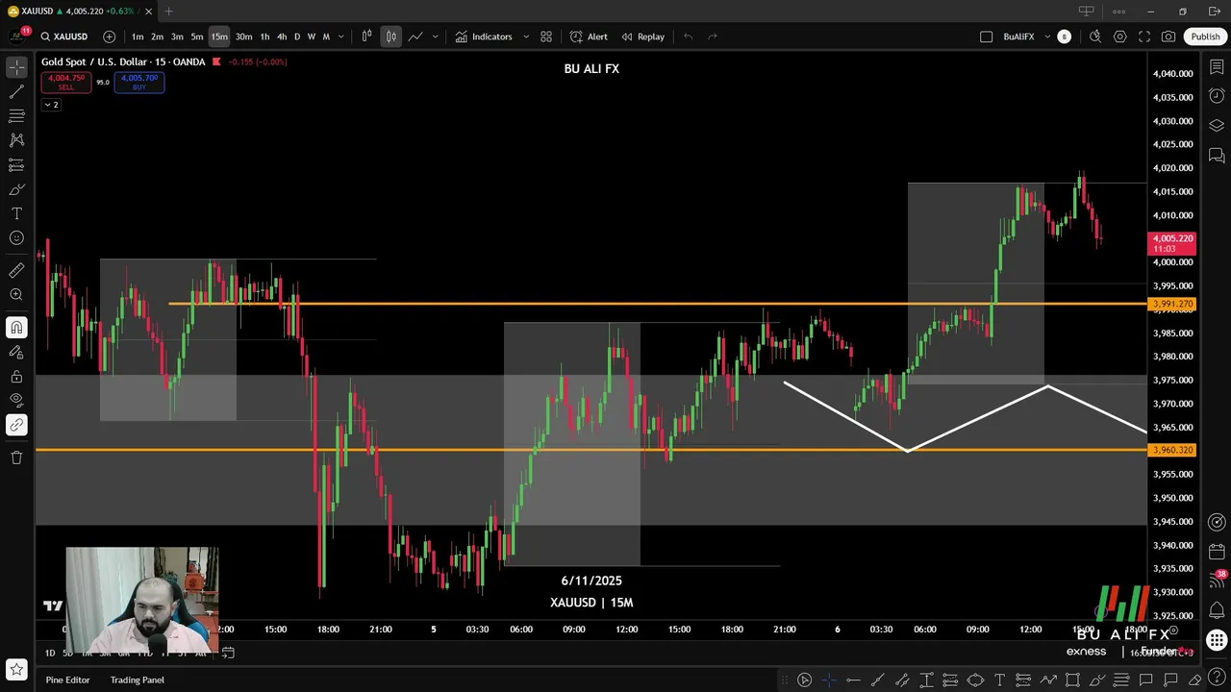The height and width of the screenshot is (692, 1231).
Task: Switch to the 5m timeframe
Action: [x=197, y=37]
